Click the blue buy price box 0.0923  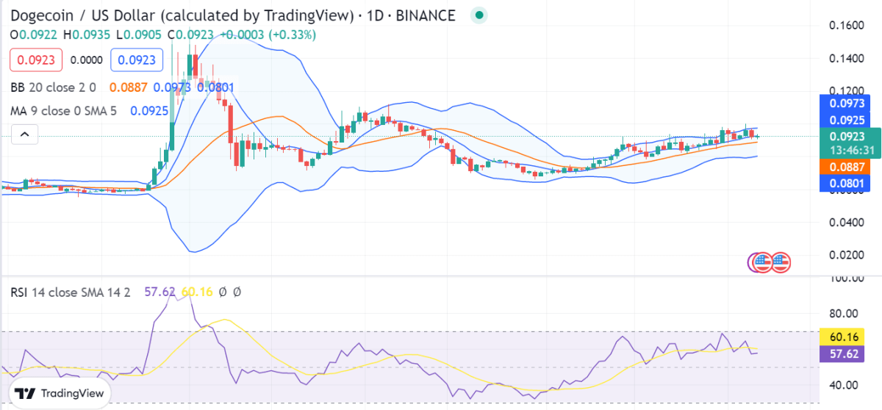[136, 60]
